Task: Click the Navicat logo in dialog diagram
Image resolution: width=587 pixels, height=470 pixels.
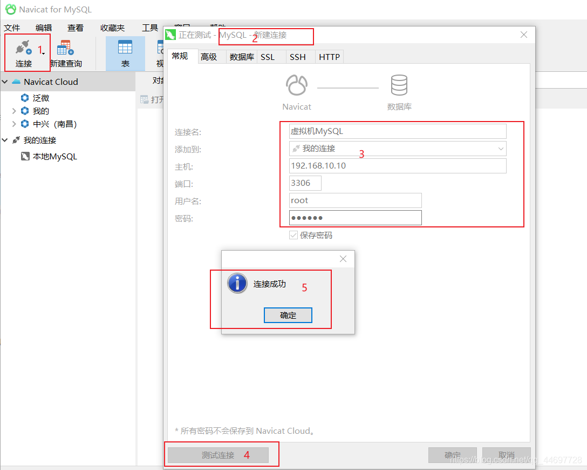Action: 297,85
